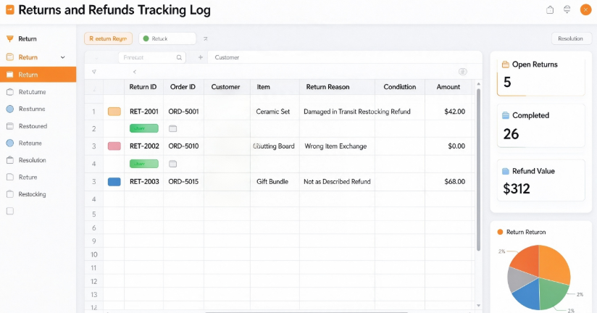Click the pink swatch of RET-2002 row
Screen dimensions: 597x313
click(x=114, y=146)
